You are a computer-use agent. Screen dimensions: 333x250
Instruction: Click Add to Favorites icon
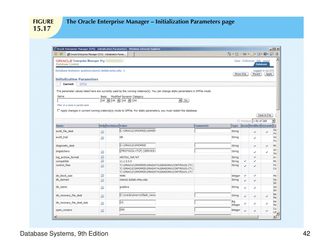(61, 54)
